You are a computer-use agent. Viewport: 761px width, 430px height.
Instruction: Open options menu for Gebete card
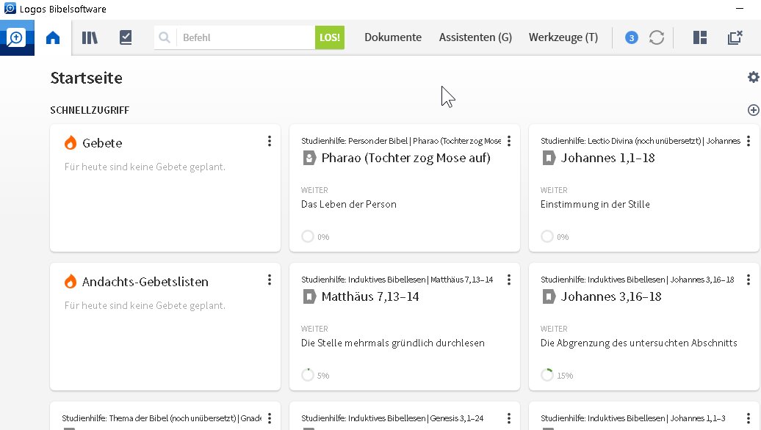coord(270,141)
